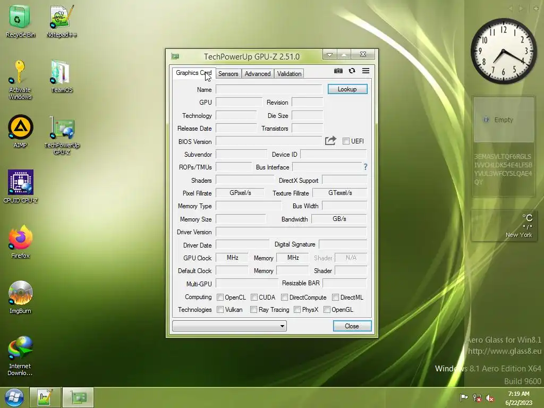
Task: Toggle the PhysX checkbox
Action: pyautogui.click(x=297, y=310)
